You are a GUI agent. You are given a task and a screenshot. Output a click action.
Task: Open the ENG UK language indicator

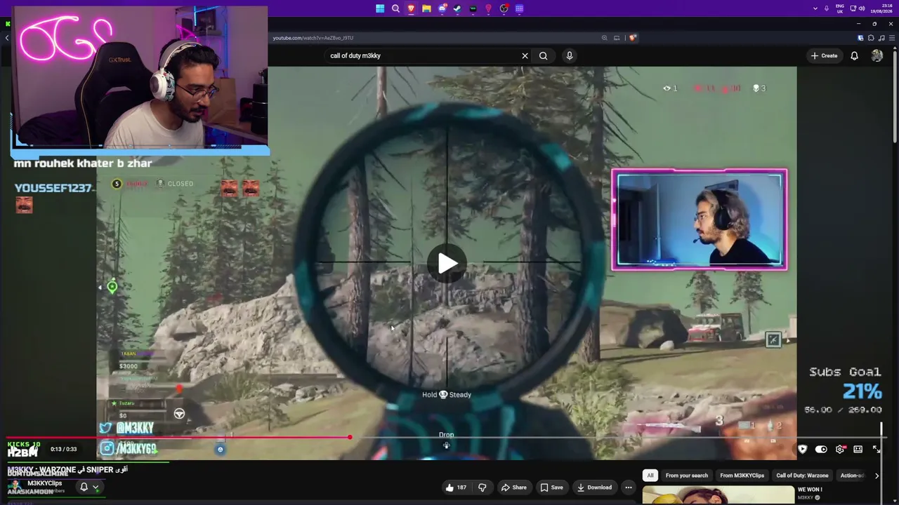(840, 8)
